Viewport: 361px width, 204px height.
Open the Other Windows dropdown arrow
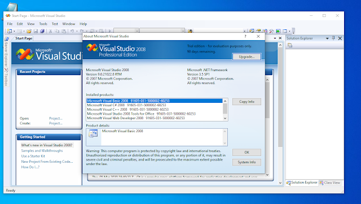pos(289,31)
